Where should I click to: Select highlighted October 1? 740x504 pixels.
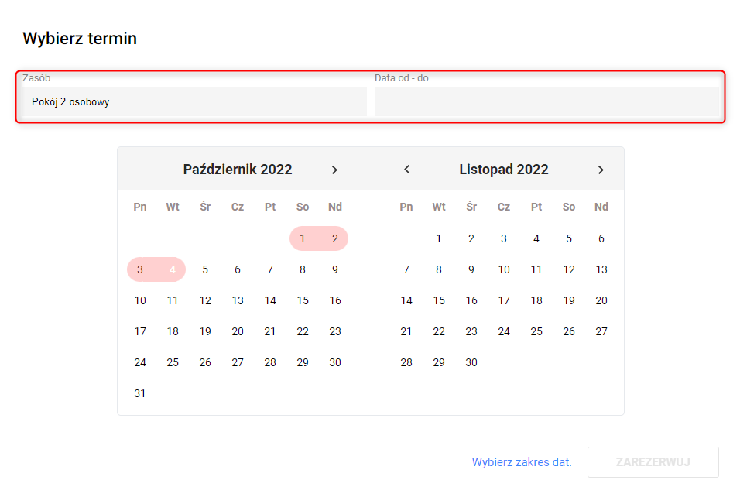tap(303, 238)
